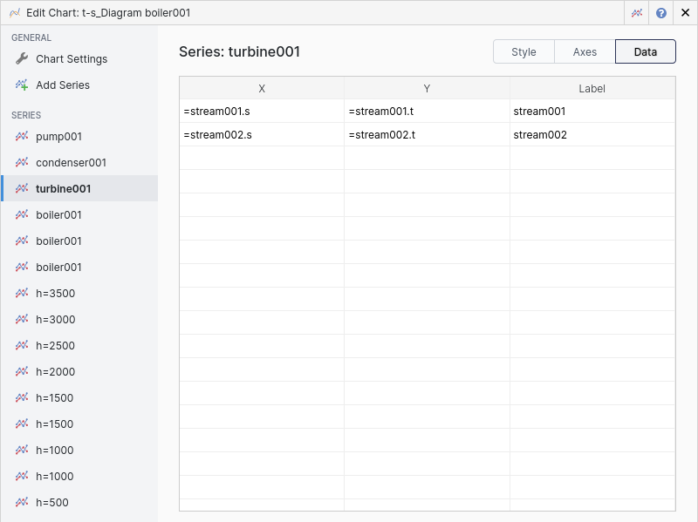This screenshot has width=698, height=522.
Task: Click the X column header
Action: coord(262,89)
